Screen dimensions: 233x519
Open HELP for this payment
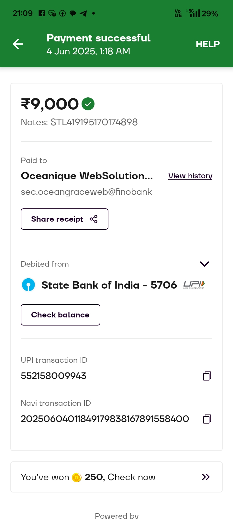[x=207, y=44]
